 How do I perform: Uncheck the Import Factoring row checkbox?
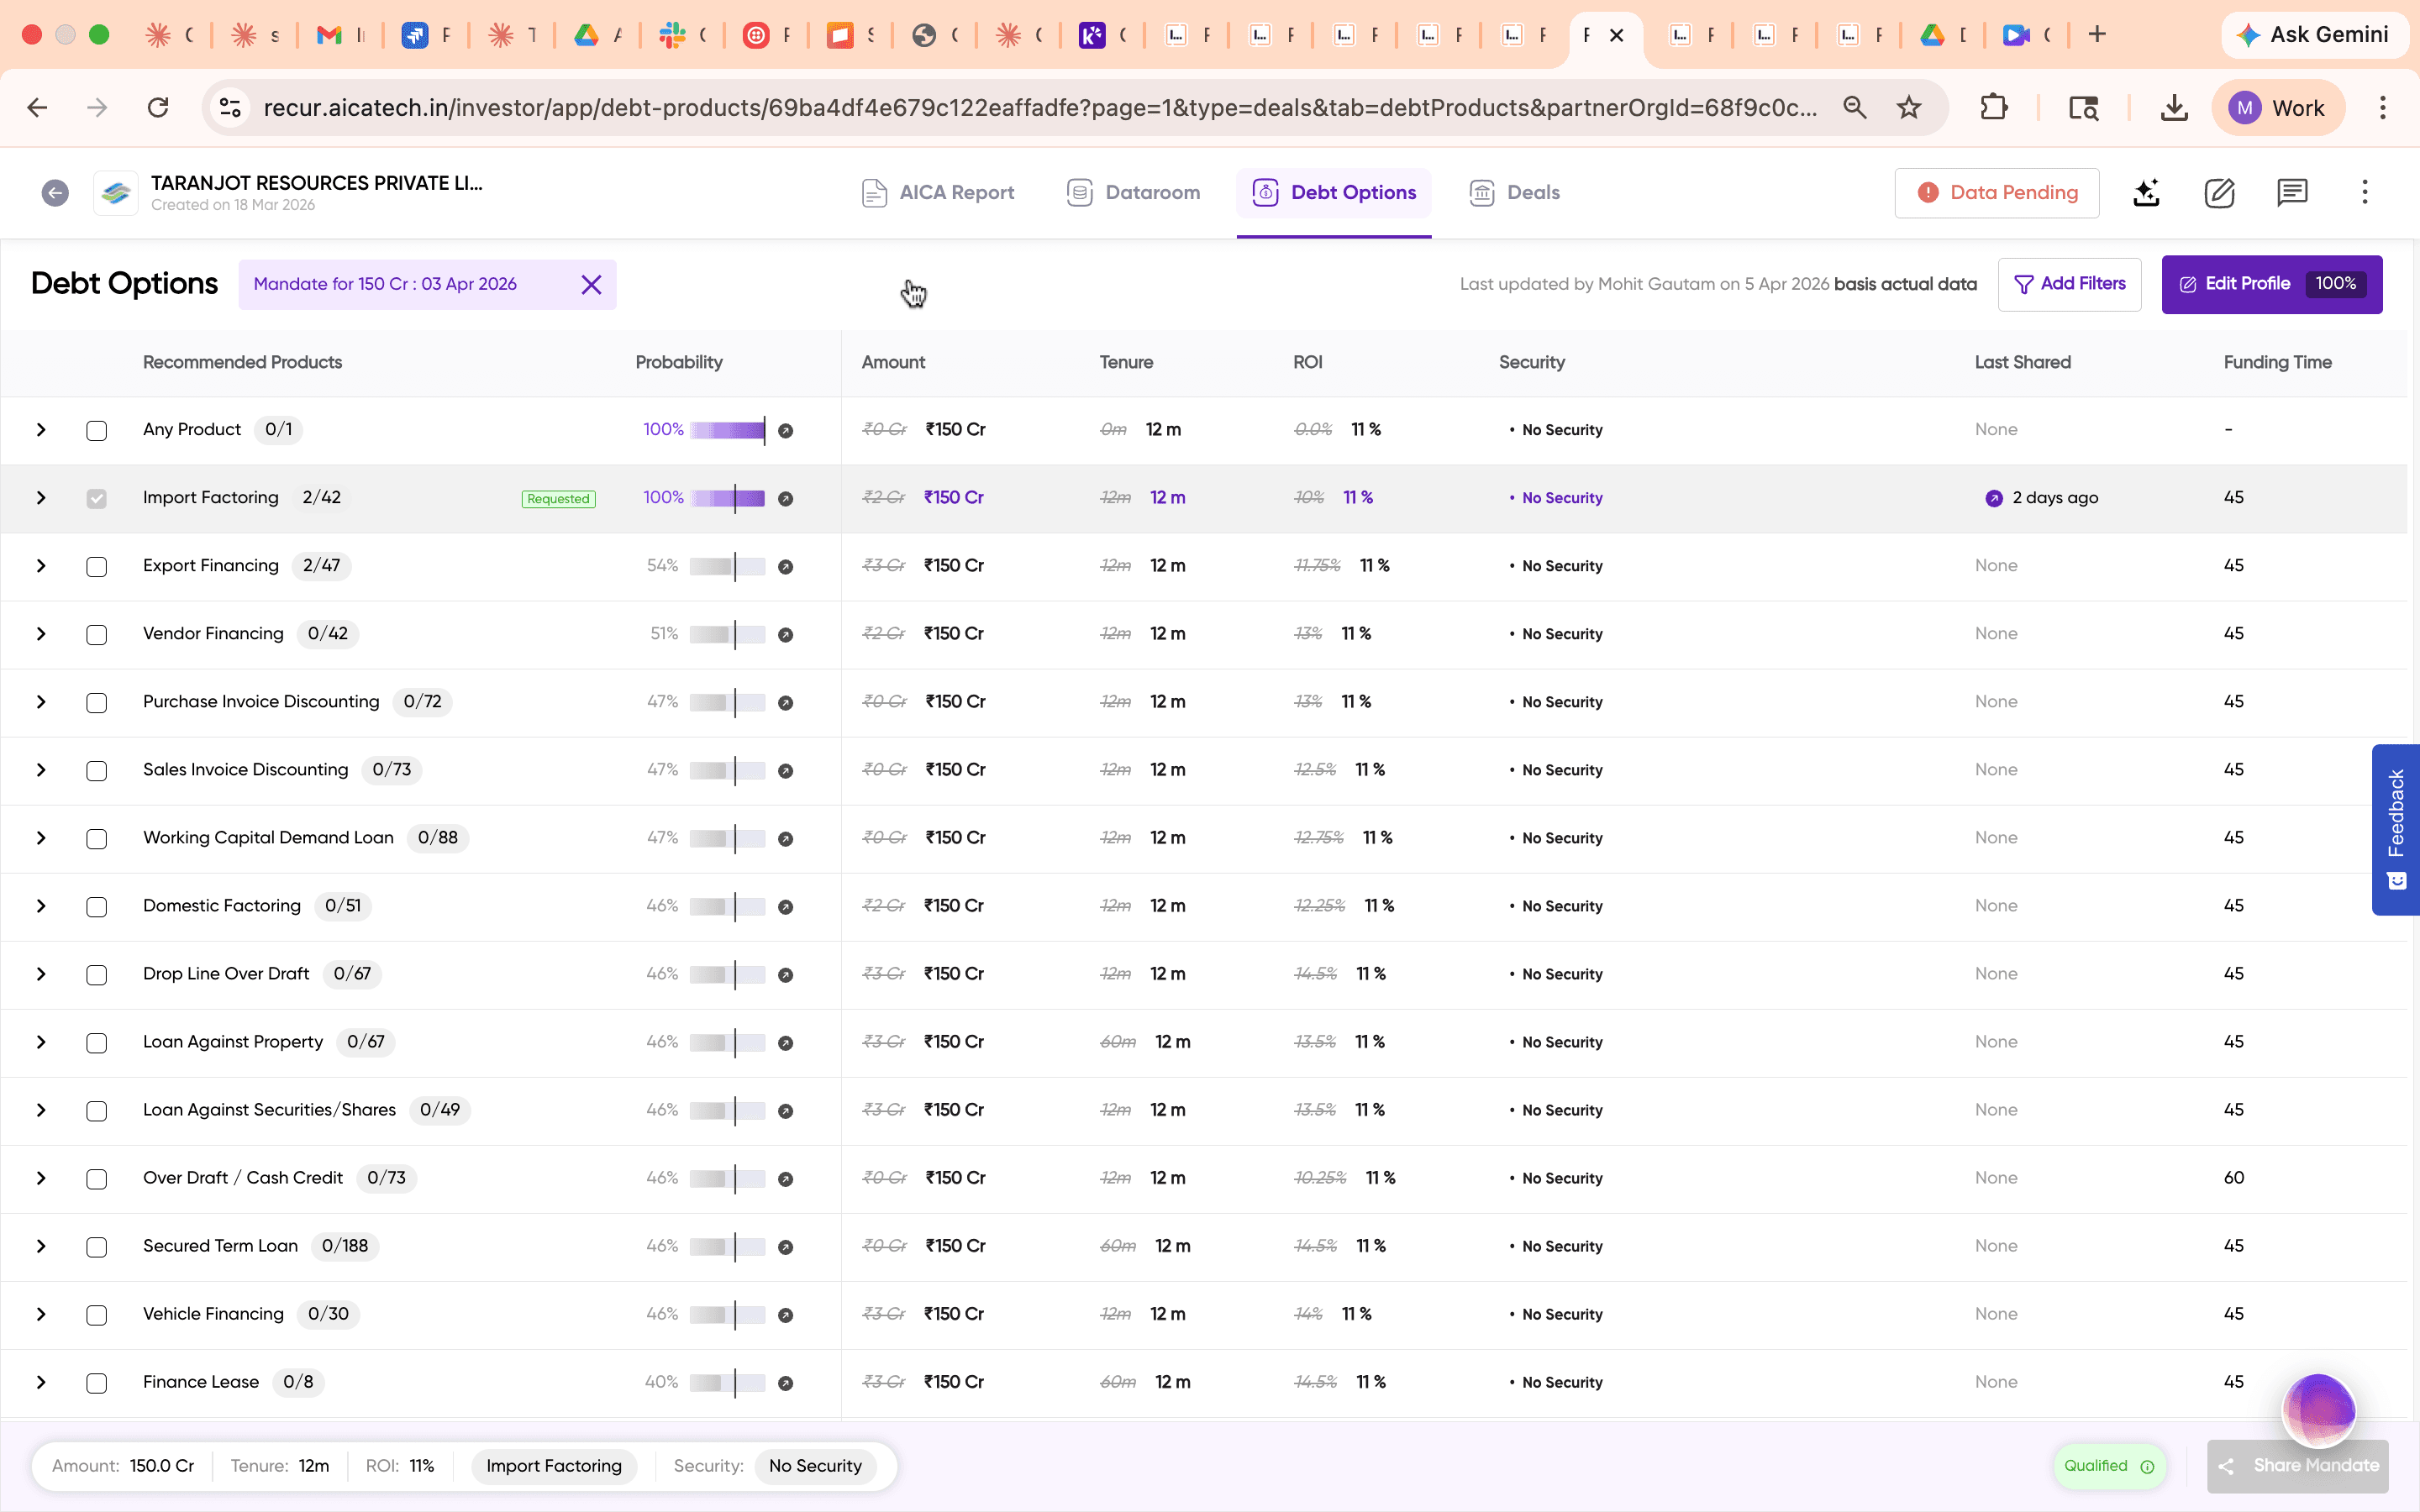coord(96,497)
